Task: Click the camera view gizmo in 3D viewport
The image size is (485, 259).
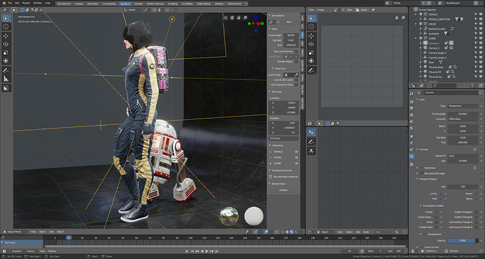Action: (x=232, y=18)
